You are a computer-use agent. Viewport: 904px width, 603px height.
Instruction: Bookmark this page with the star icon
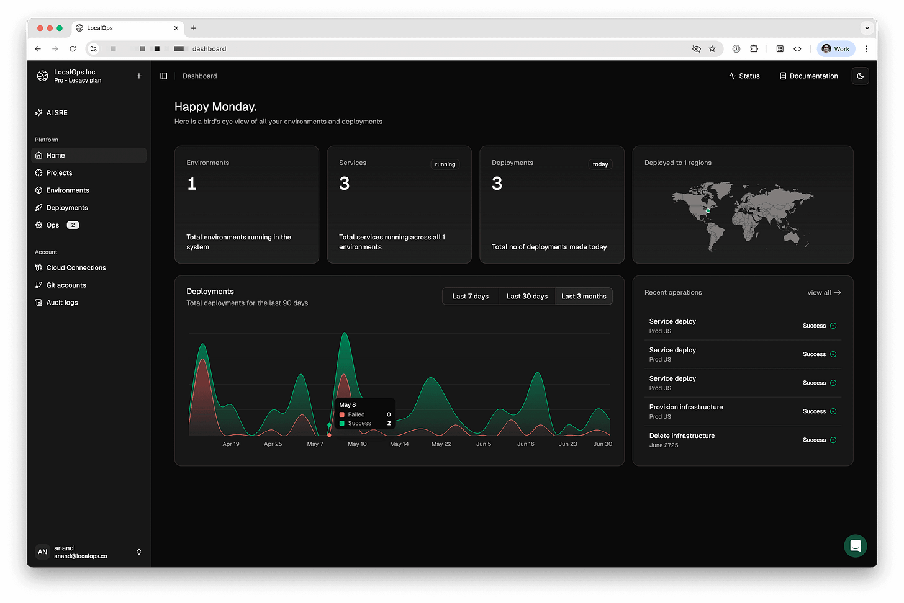tap(712, 49)
